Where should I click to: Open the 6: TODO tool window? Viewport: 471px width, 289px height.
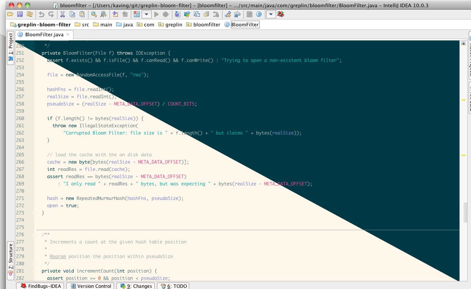point(174,286)
